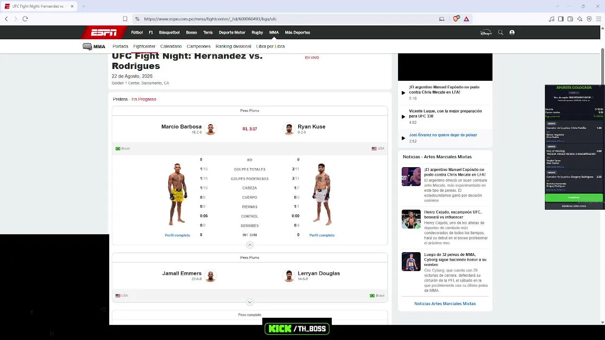This screenshot has height=340, width=605.
Task: Open Marcio Barbosa's Perfil completo link
Action: click(177, 235)
